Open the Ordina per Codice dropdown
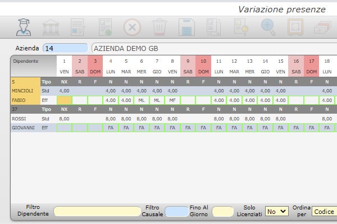 324,211
